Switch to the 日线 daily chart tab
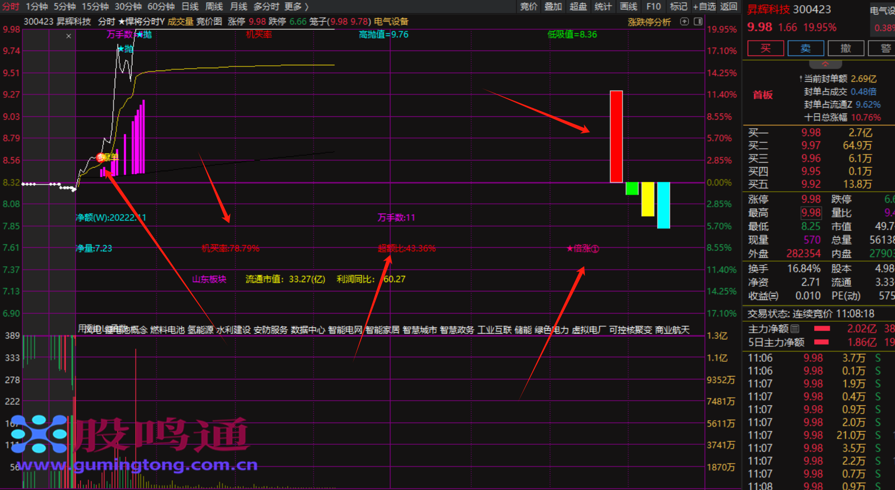The width and height of the screenshot is (895, 490). click(190, 6)
